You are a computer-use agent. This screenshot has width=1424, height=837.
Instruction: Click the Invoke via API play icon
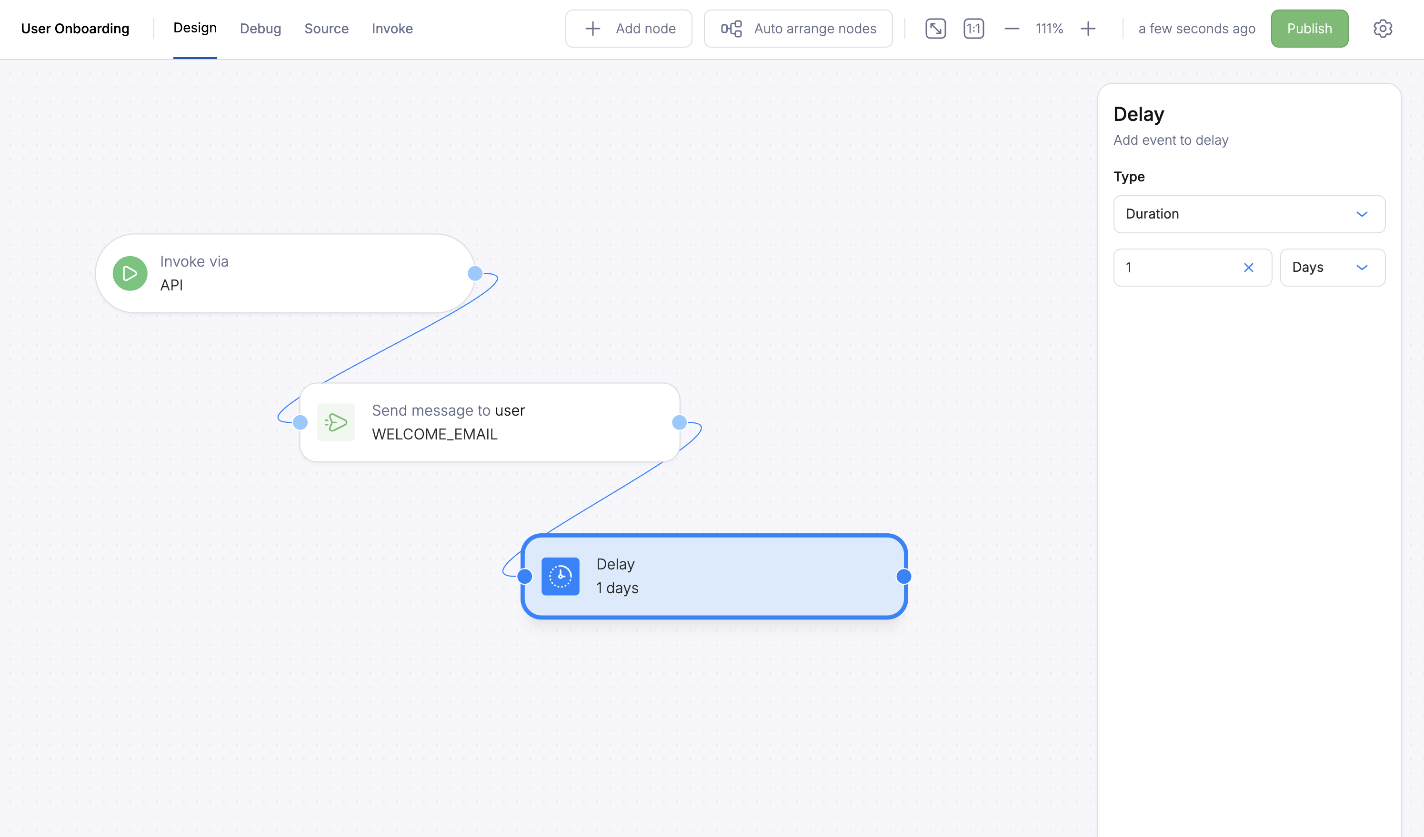(130, 273)
